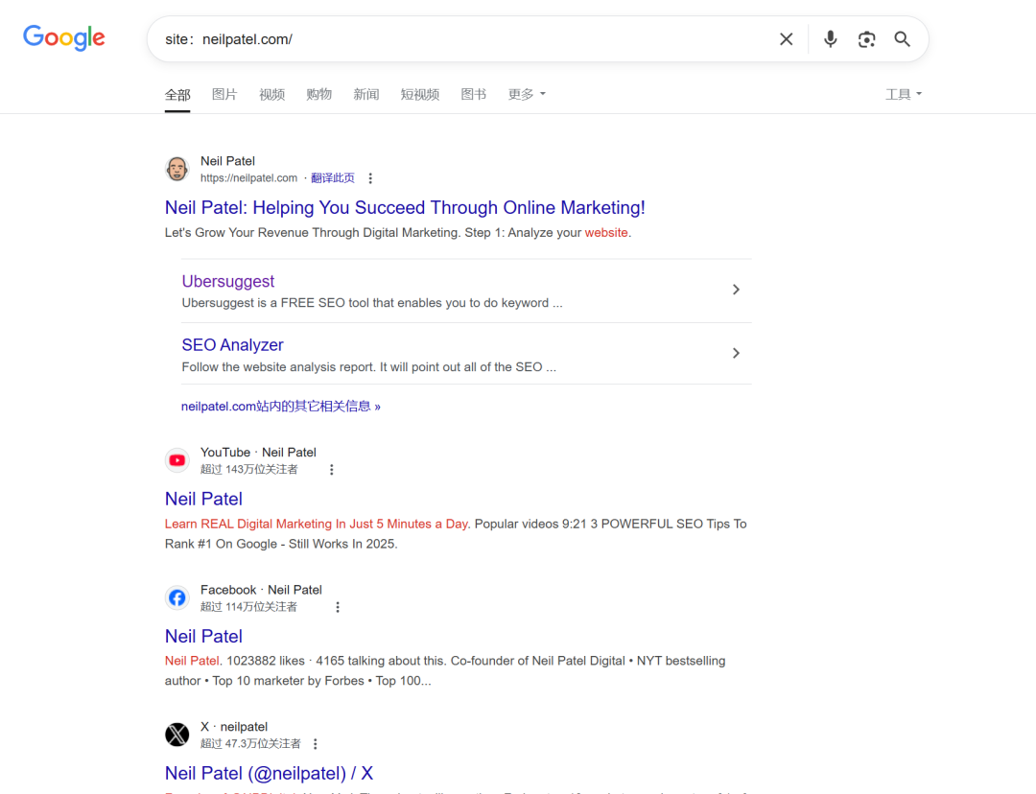Open the SEO Analyzer sitelink
Image resolution: width=1036 pixels, height=794 pixels.
[232, 345]
